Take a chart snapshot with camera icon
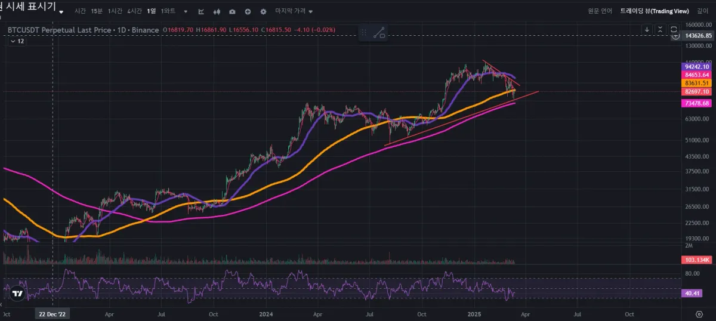The height and width of the screenshot is (321, 716). click(x=232, y=11)
